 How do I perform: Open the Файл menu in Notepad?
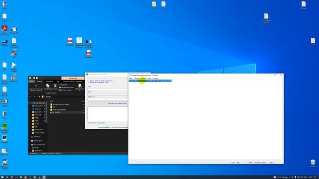(x=131, y=79)
